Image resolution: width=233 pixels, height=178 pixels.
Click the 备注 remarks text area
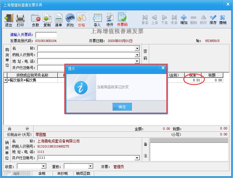189,152
